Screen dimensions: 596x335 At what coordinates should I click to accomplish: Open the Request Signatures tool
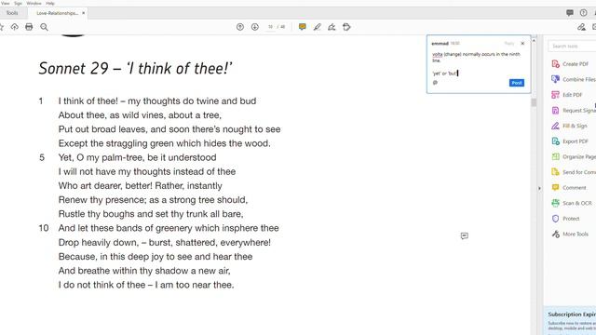pos(574,111)
